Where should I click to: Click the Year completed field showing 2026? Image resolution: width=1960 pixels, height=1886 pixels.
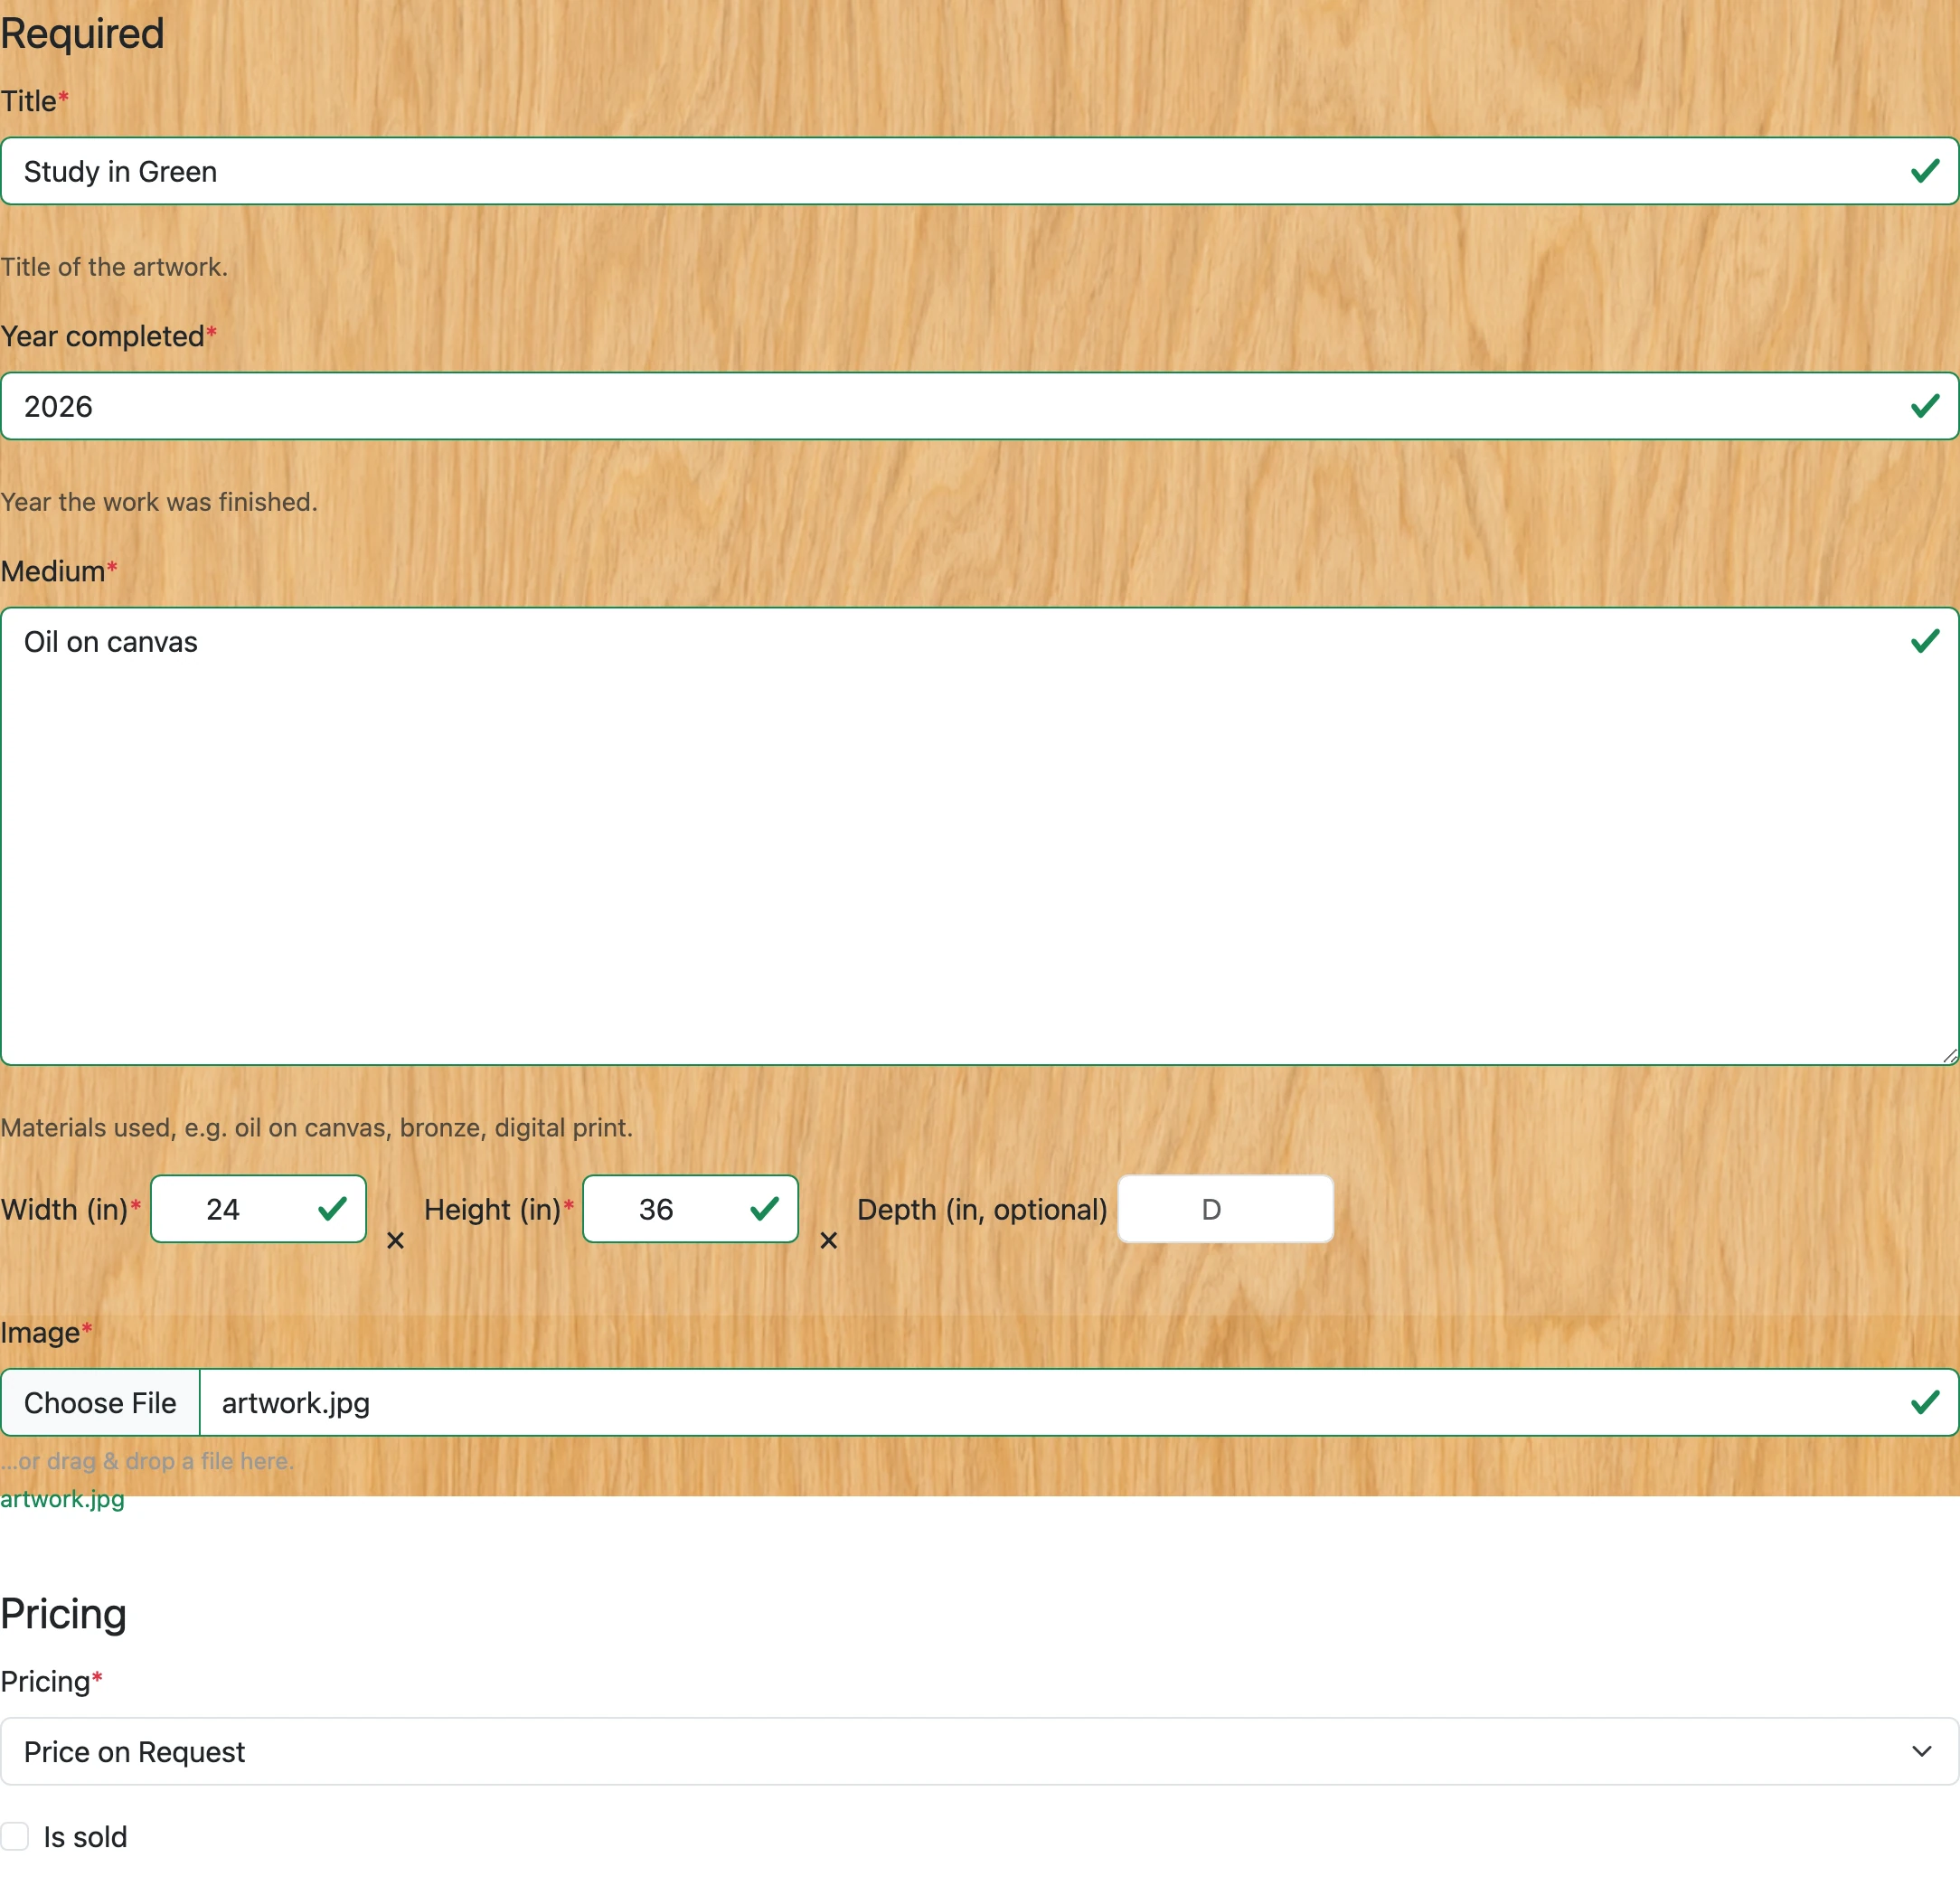coord(979,406)
